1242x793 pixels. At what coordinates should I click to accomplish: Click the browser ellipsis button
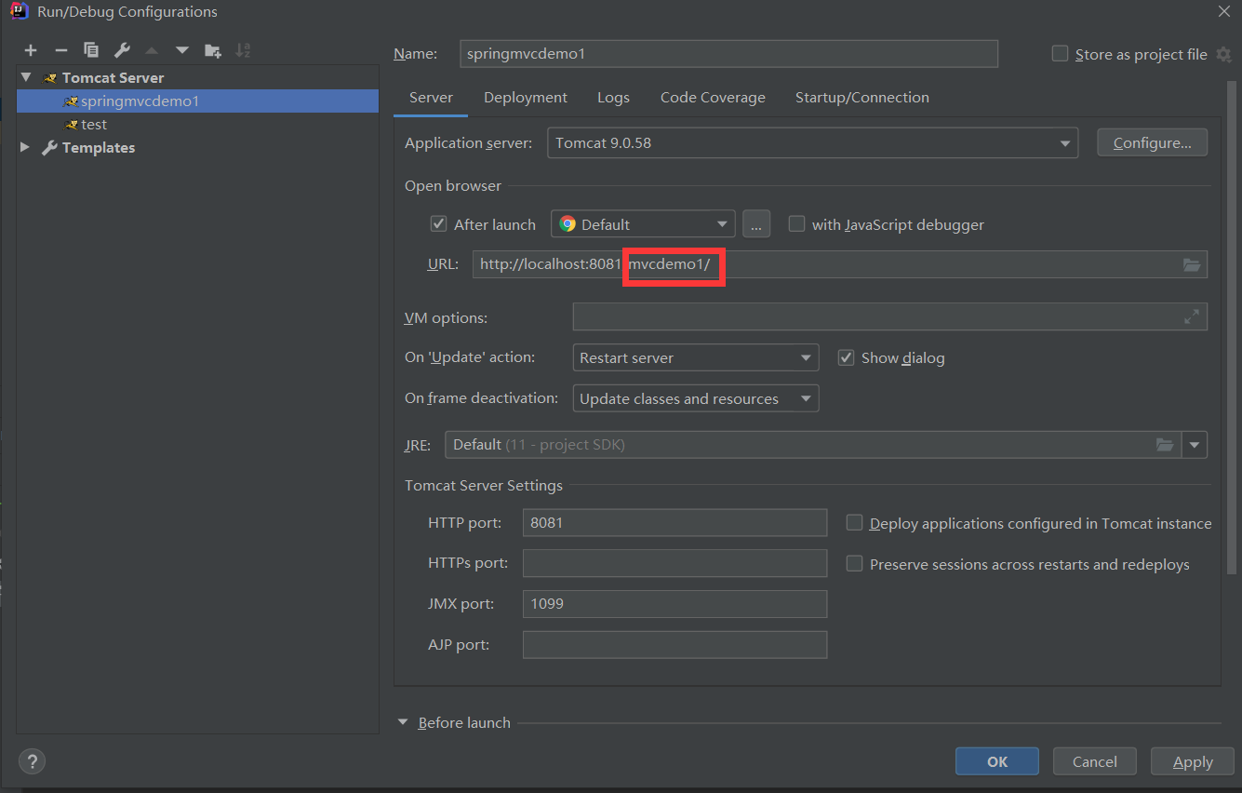coord(756,224)
